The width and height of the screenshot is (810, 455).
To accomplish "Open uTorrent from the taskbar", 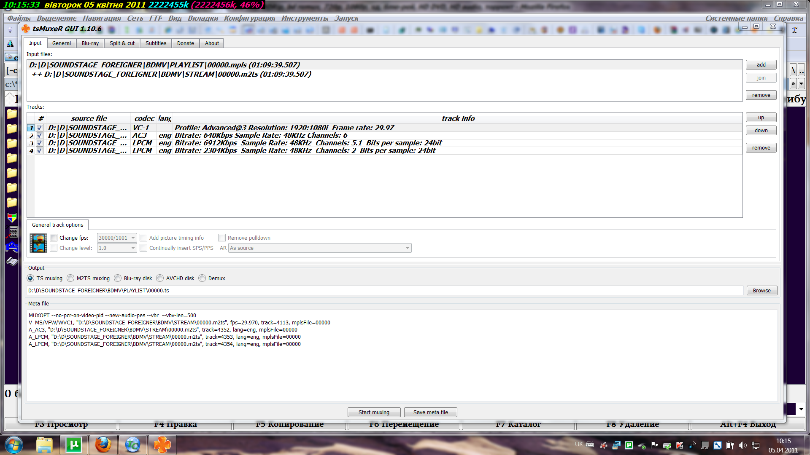I will (x=74, y=444).
